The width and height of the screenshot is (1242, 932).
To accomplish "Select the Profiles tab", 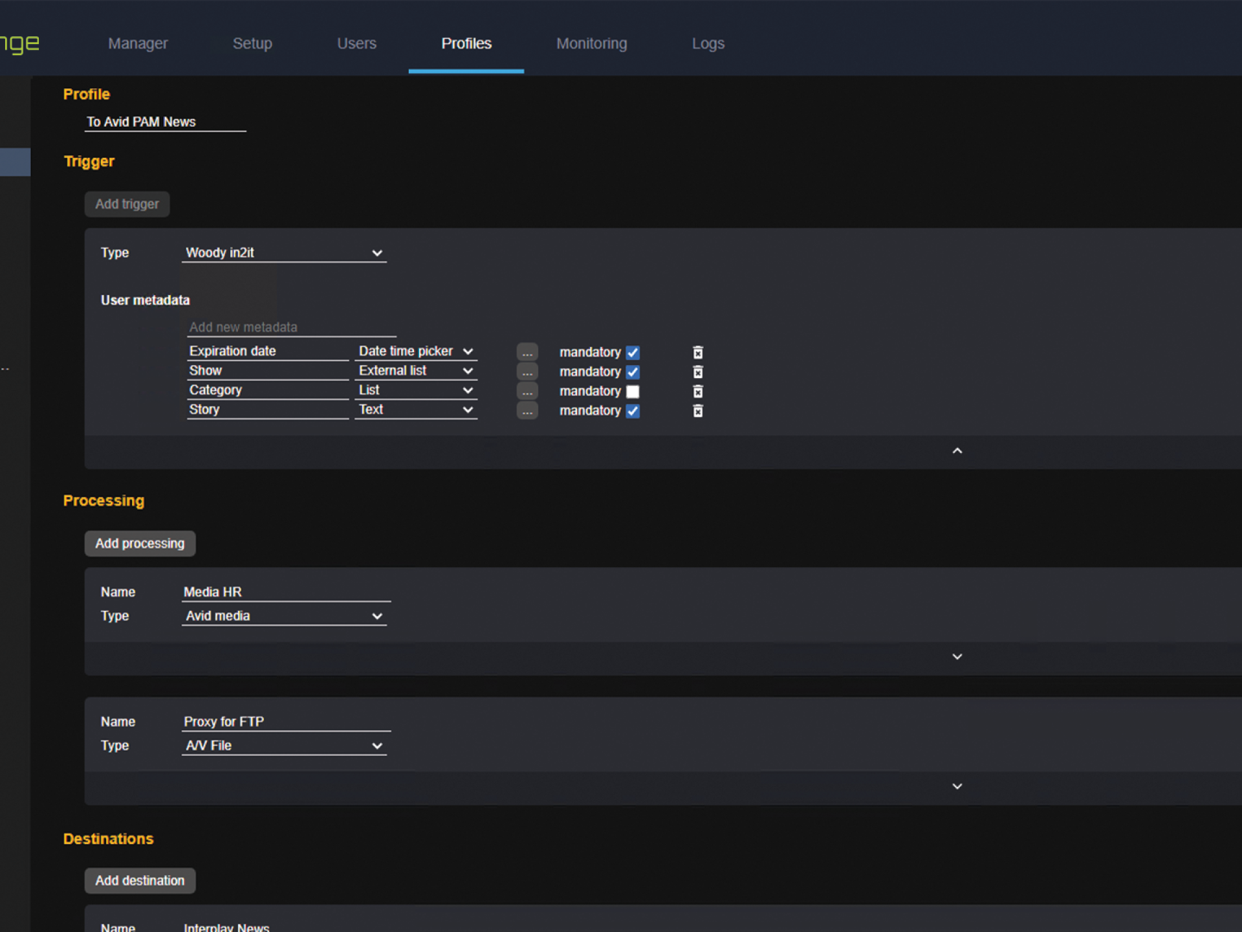I will [x=466, y=43].
